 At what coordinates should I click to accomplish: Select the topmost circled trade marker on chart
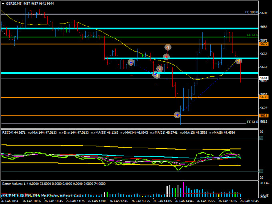pos(168,47)
